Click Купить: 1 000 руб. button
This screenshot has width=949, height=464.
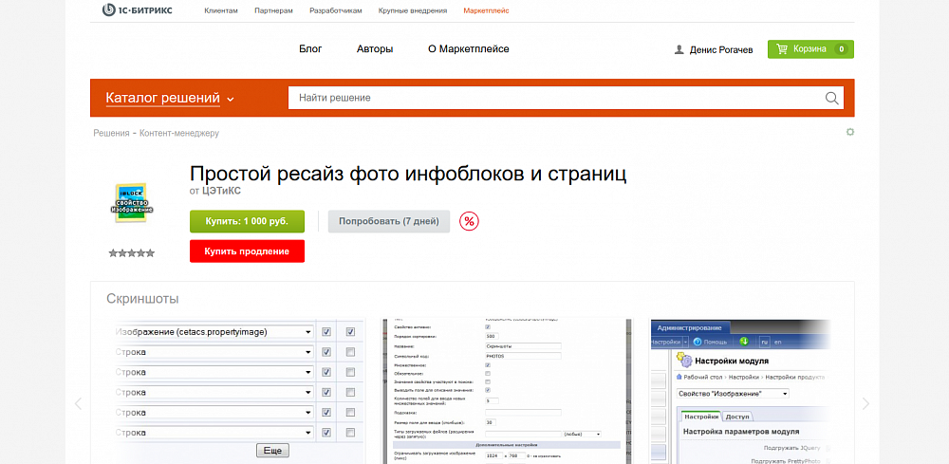point(247,221)
